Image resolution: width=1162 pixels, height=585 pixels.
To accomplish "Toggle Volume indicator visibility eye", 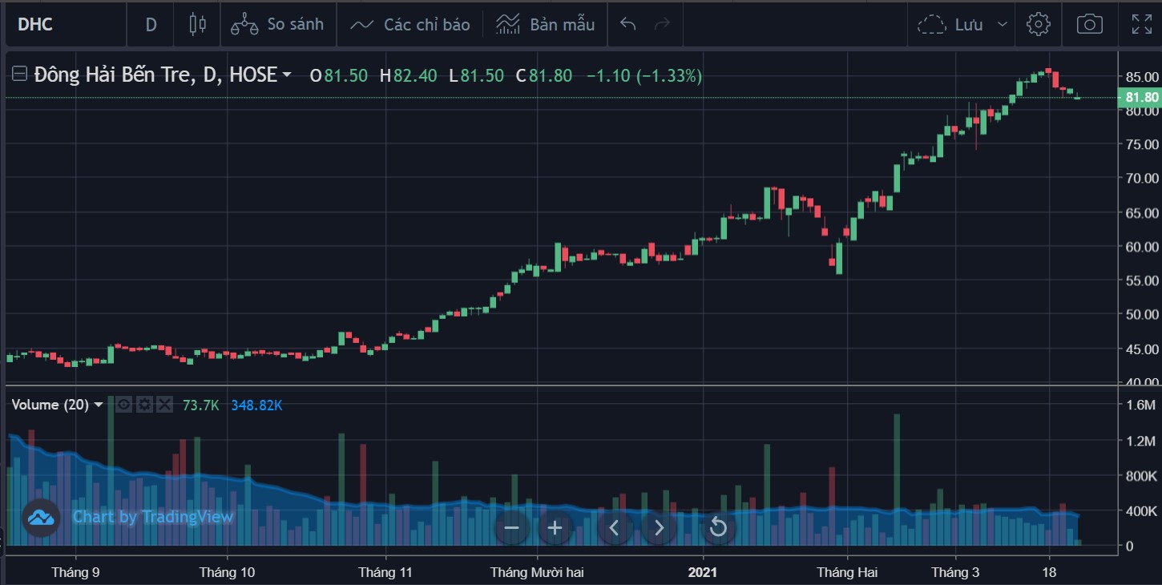I will tap(123, 405).
